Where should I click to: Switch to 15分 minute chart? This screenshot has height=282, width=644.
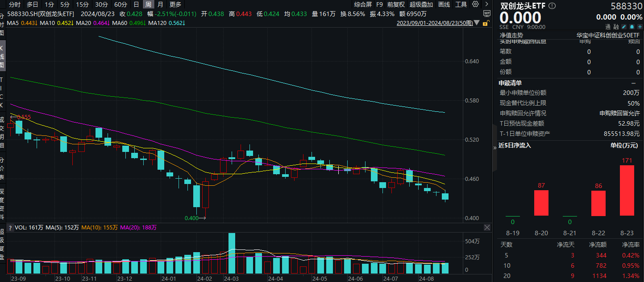pos(82,4)
